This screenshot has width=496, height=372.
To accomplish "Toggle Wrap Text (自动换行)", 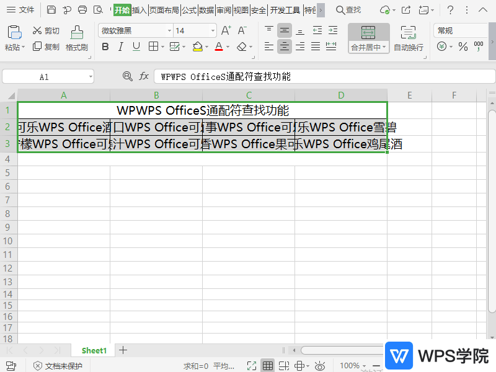I will click(409, 38).
